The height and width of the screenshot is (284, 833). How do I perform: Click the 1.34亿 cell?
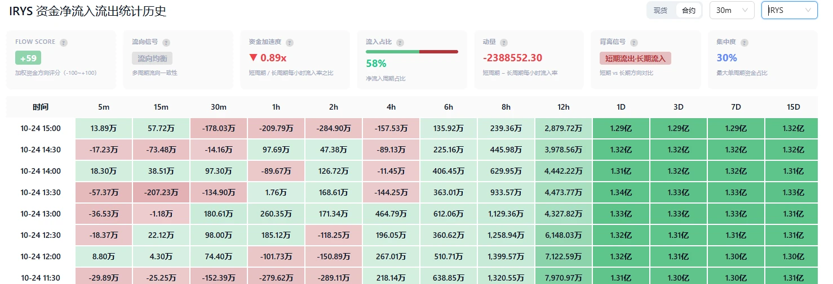621,192
